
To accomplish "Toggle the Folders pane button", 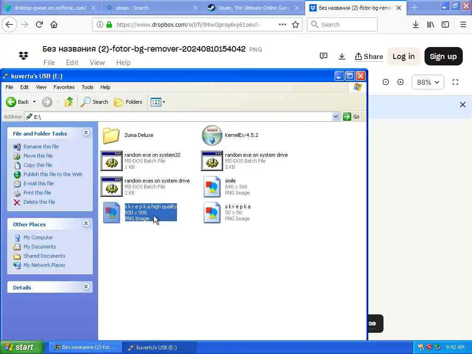I will (128, 102).
